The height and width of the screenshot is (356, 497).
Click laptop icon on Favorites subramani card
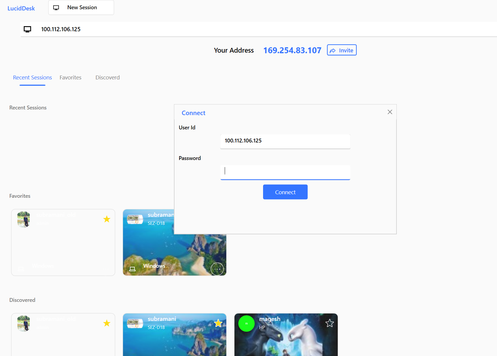pos(133,269)
